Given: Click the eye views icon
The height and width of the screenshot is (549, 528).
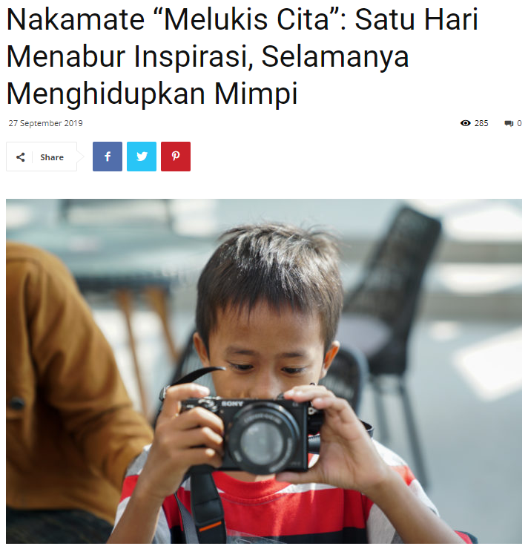Looking at the screenshot, I should pyautogui.click(x=465, y=123).
